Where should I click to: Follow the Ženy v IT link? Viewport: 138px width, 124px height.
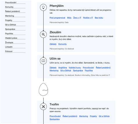(x=77, y=18)
